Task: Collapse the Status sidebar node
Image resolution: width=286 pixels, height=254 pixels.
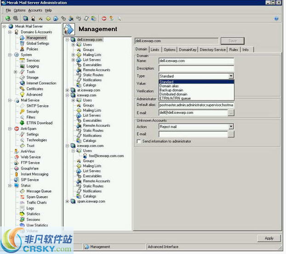Action: 10,186
